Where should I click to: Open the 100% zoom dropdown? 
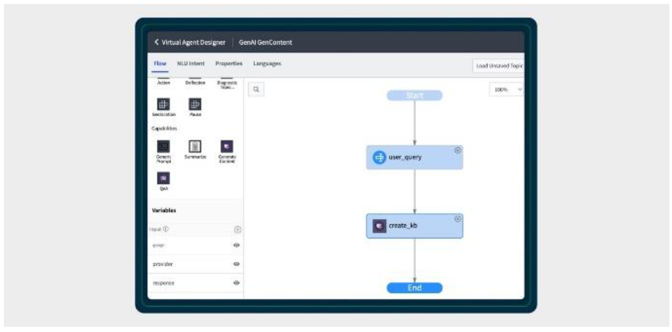point(507,90)
